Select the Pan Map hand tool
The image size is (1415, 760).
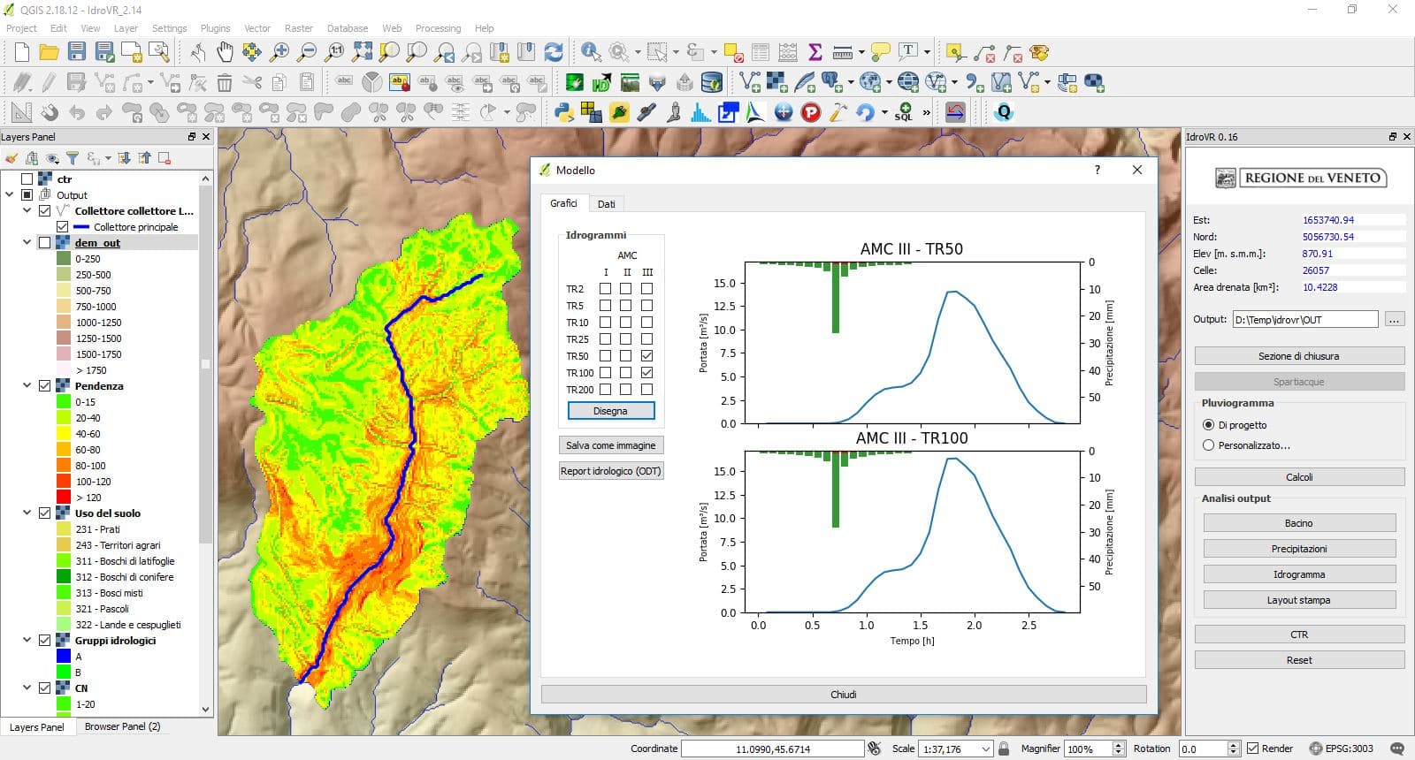[225, 52]
